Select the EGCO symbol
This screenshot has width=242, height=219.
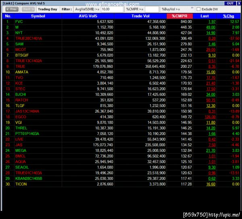coord(21,117)
